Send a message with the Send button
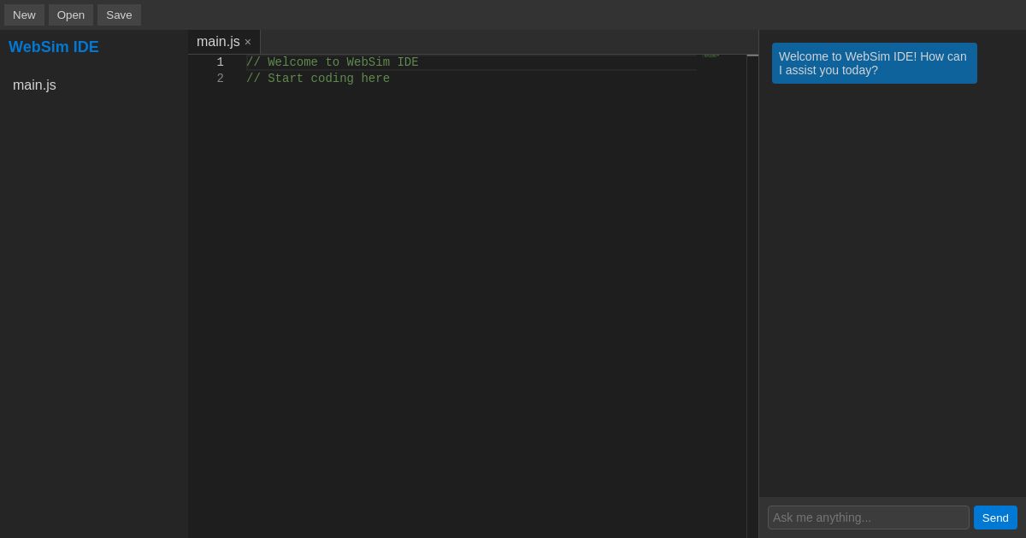 coord(994,518)
